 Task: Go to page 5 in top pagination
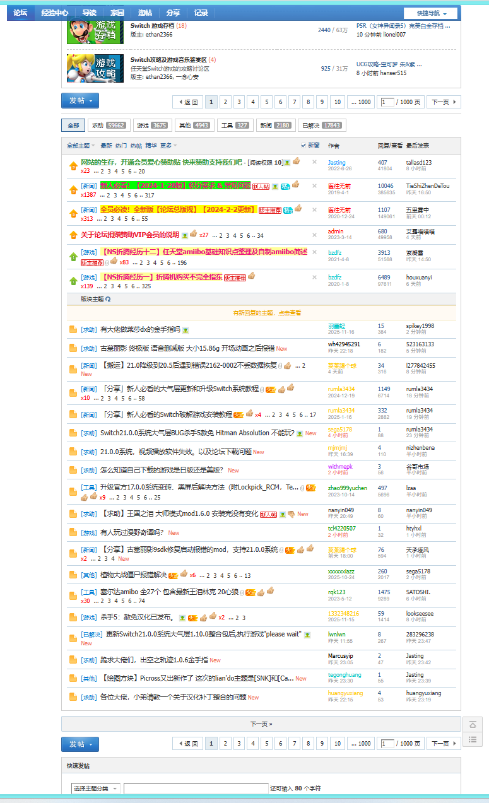pos(267,102)
